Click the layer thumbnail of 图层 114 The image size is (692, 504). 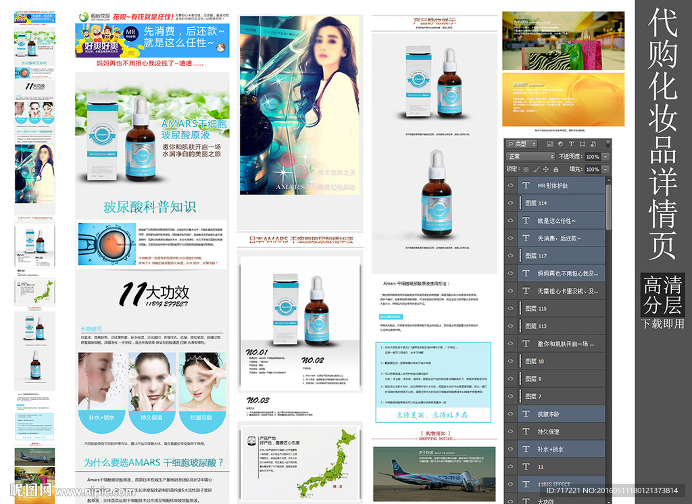(520, 203)
